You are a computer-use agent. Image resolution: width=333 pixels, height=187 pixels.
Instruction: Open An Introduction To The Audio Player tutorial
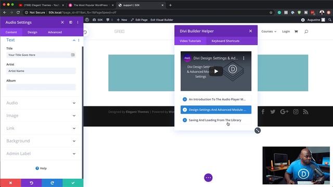click(216, 99)
